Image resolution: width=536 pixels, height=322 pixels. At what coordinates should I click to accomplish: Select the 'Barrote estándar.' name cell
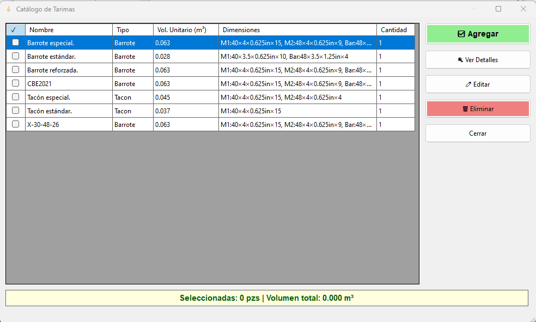click(69, 57)
